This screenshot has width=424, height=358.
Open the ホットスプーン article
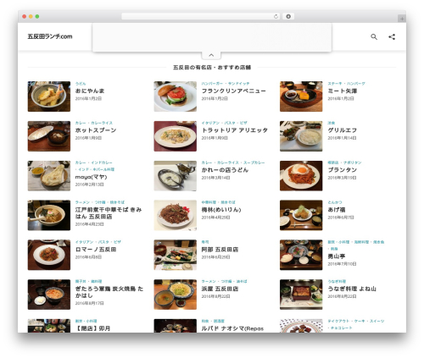coord(96,130)
